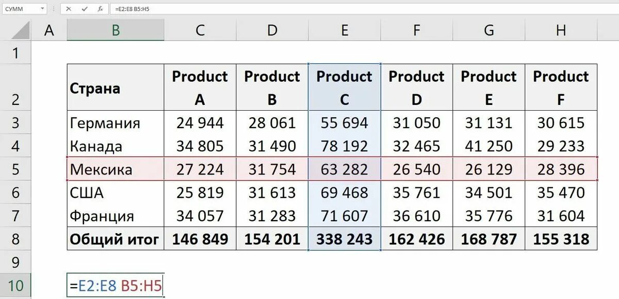Select row 5 header
Image resolution: width=619 pixels, height=299 pixels.
tap(15, 169)
